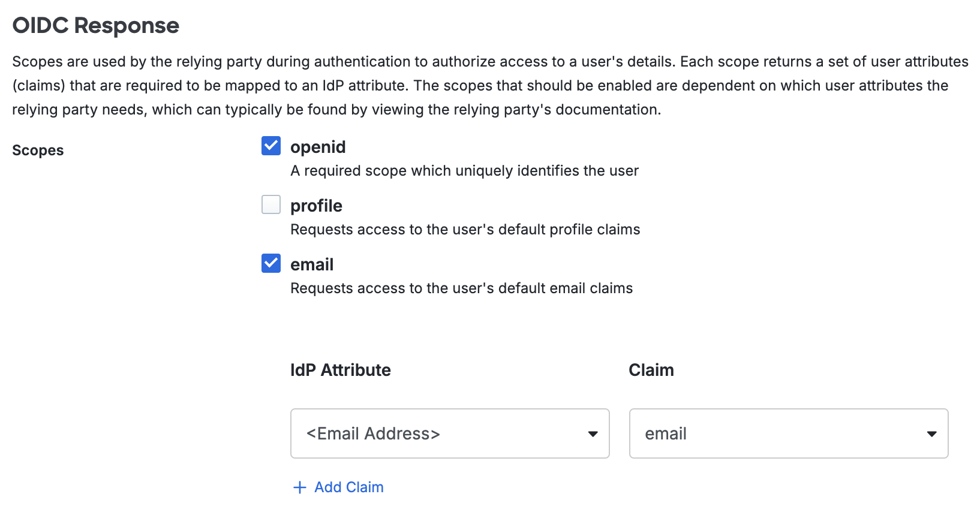Click the openid checkbox checkmark icon
The width and height of the screenshot is (980, 506).
(270, 146)
